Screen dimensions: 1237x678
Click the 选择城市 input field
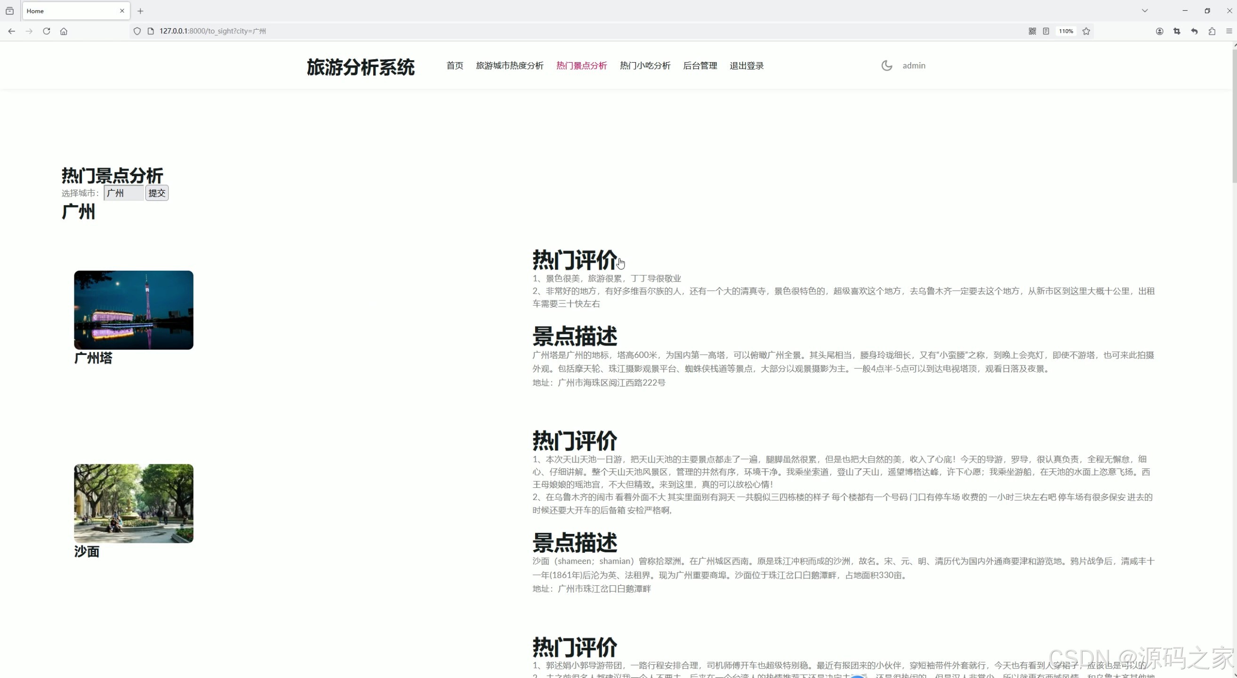(x=124, y=193)
